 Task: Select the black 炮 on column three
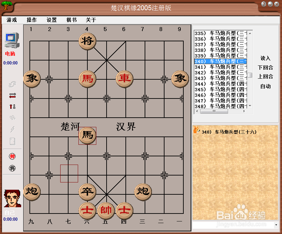tap(143, 192)
